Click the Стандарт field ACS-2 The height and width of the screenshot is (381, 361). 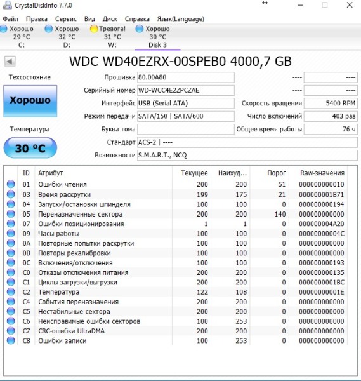tap(247, 142)
